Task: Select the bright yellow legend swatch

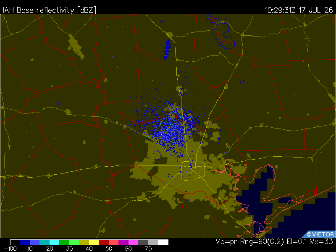Action: pos(94,242)
